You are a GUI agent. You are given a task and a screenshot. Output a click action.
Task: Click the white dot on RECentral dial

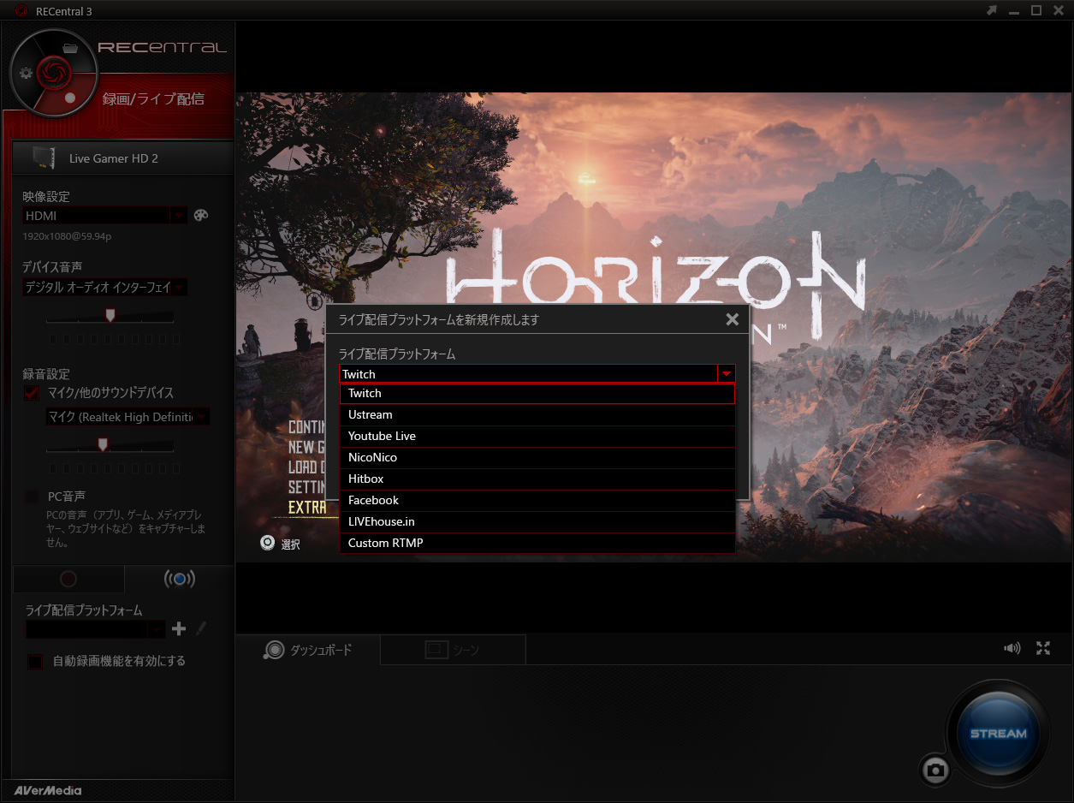coord(70,98)
